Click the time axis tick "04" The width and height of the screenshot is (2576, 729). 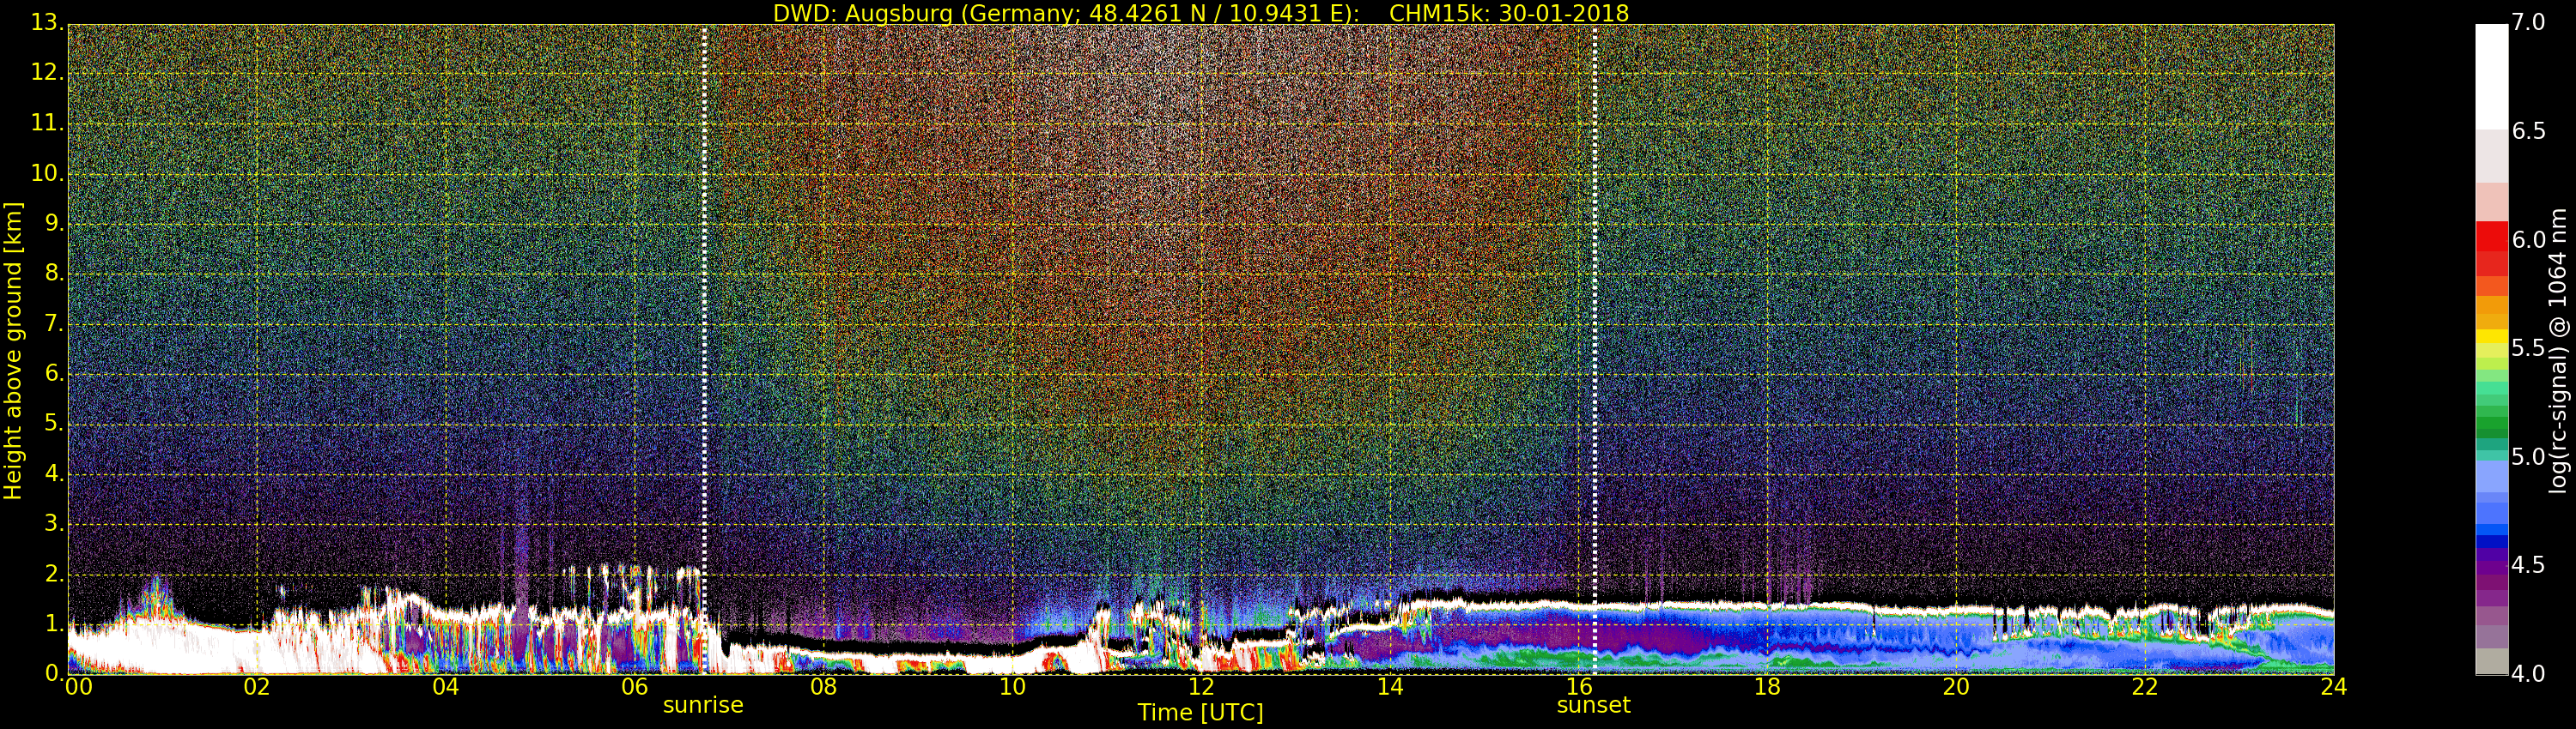pos(446,687)
